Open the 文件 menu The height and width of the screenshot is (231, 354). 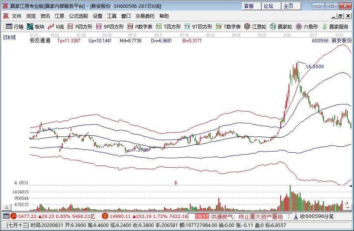16,16
